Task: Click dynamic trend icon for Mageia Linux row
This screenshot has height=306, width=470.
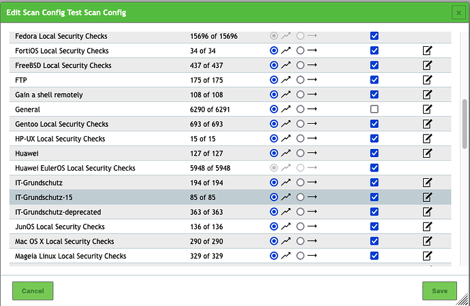Action: [286, 256]
